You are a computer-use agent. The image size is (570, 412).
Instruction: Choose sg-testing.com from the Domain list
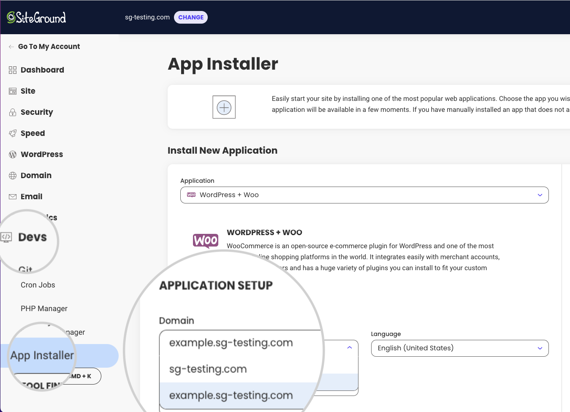pos(208,369)
